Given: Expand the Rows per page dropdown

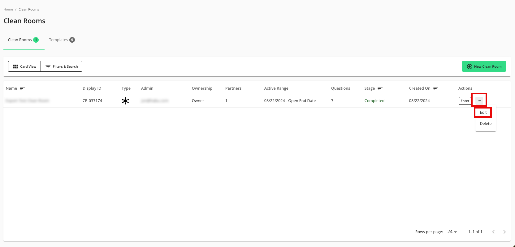Looking at the screenshot, I should tap(452, 232).
